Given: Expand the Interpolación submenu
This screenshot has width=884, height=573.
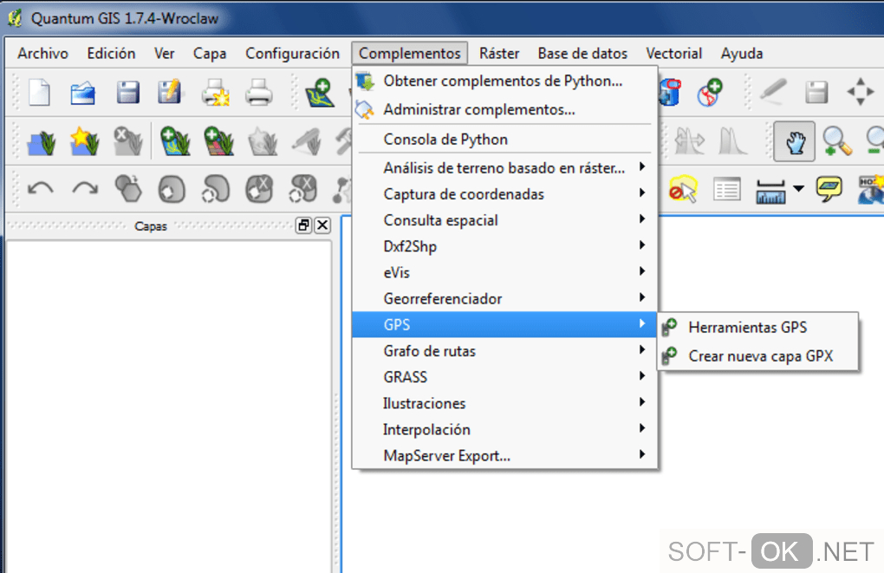Looking at the screenshot, I should [504, 429].
